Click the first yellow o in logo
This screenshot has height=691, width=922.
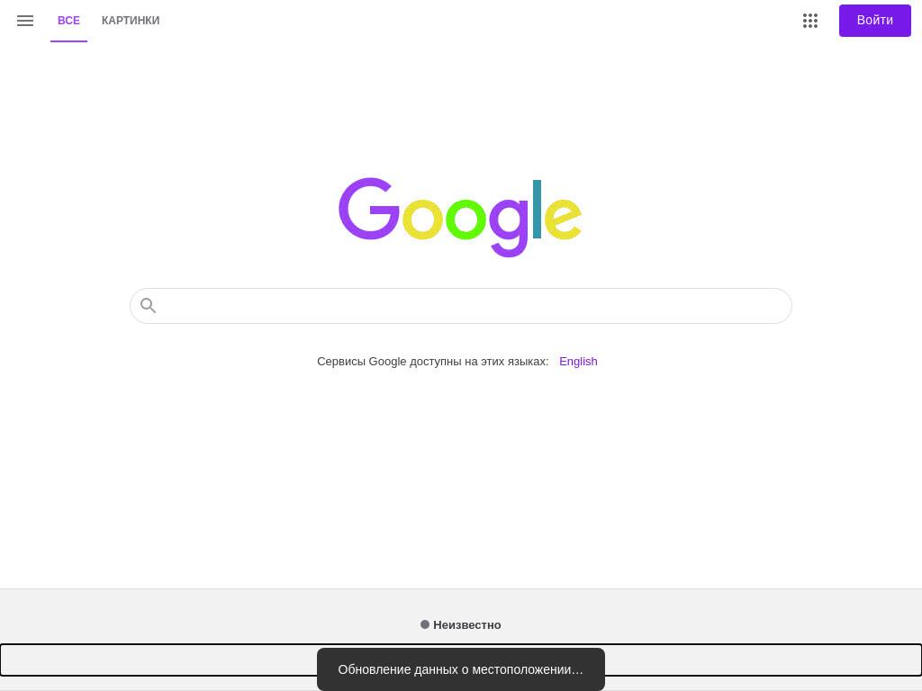[x=423, y=220]
